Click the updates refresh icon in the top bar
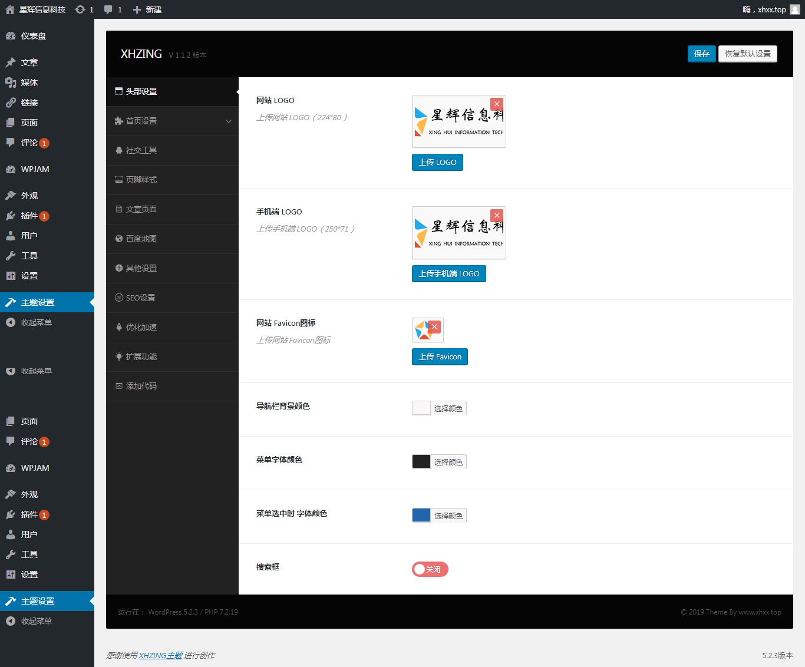Viewport: 805px width, 667px height. pyautogui.click(x=80, y=9)
